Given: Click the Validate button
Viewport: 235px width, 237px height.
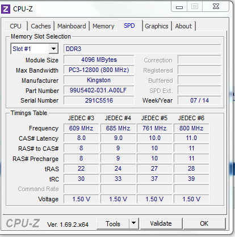Looking at the screenshot, I should pos(161,223).
